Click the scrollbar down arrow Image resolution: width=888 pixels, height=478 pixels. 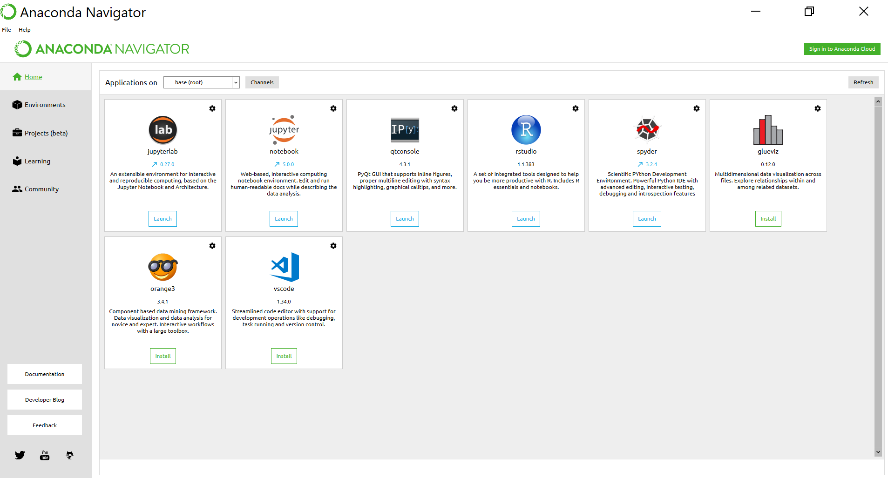pyautogui.click(x=878, y=452)
